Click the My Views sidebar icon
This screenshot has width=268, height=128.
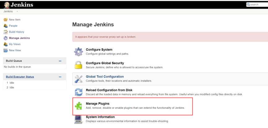[x=6, y=44]
